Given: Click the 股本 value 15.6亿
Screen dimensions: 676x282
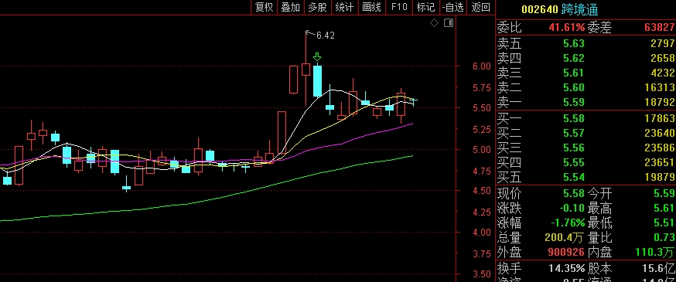Looking at the screenshot, I should point(658,268).
